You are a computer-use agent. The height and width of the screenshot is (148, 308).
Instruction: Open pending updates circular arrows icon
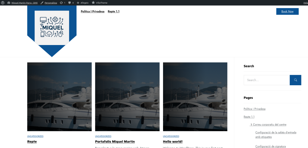pyautogui.click(x=61, y=3)
